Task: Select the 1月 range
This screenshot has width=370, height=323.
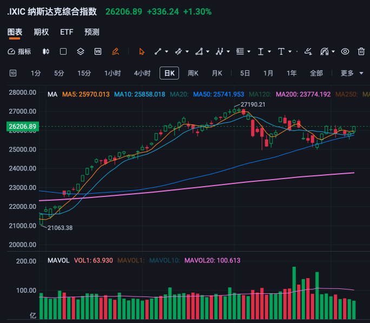Action: 268,73
